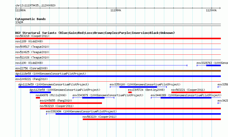Click nsv563220 (Cooper2011) label
This screenshot has height=137, width=228.
point(99,117)
